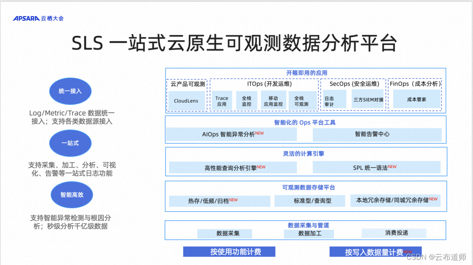This screenshot has width=473, height=265.
Task: Click the 可观测数据存储平台 heading
Action: [309, 187]
